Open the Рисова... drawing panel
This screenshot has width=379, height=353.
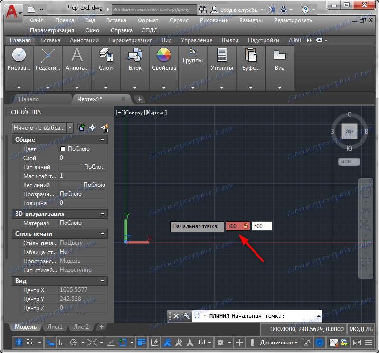pyautogui.click(x=19, y=68)
